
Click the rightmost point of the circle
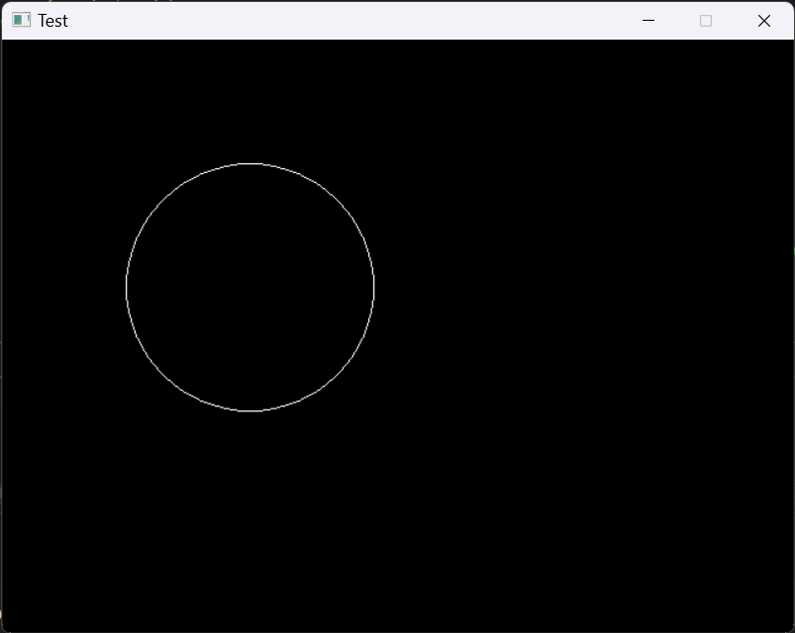(x=374, y=286)
